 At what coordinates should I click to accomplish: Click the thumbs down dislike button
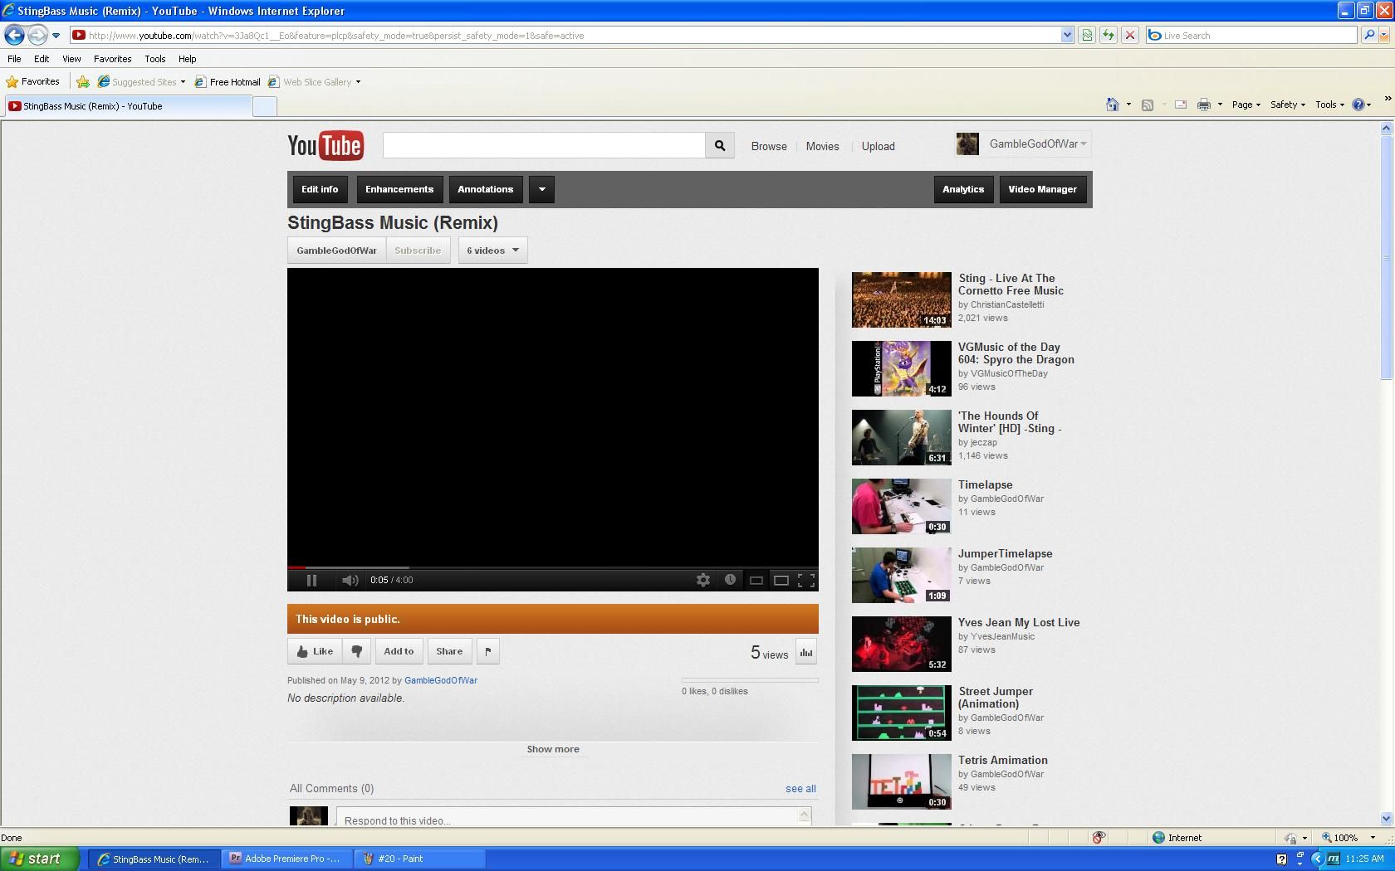pos(357,651)
